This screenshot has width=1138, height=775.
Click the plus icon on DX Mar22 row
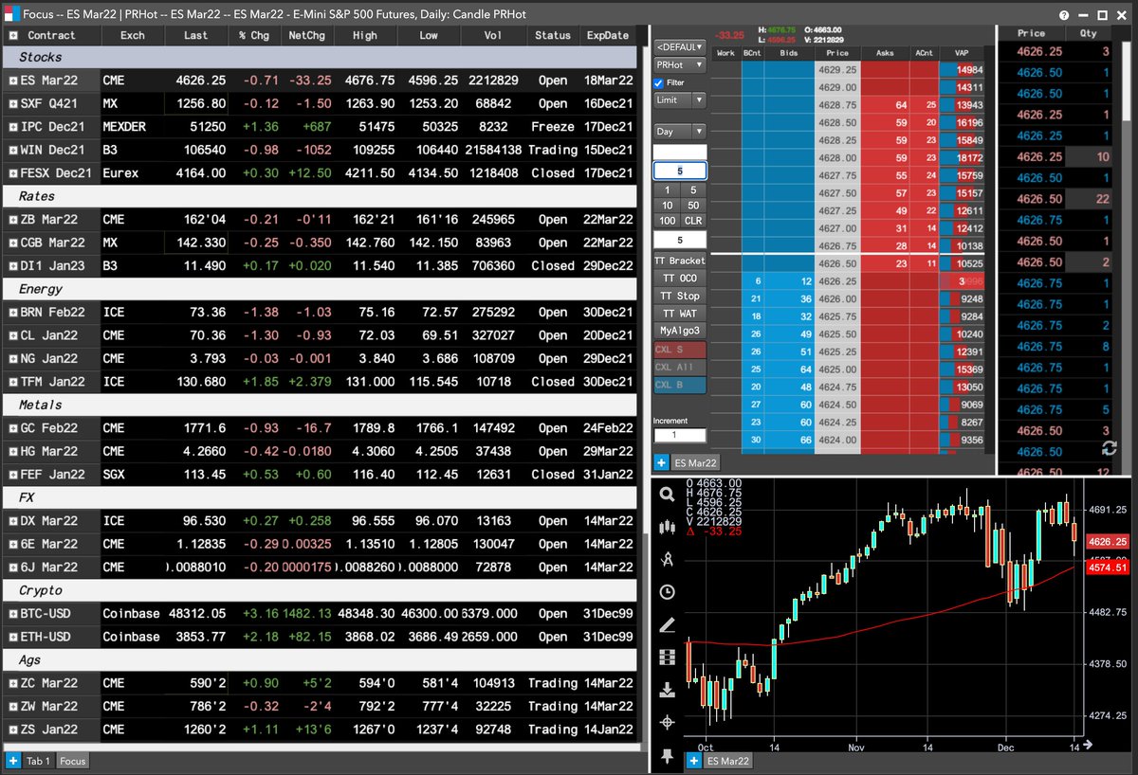(12, 520)
